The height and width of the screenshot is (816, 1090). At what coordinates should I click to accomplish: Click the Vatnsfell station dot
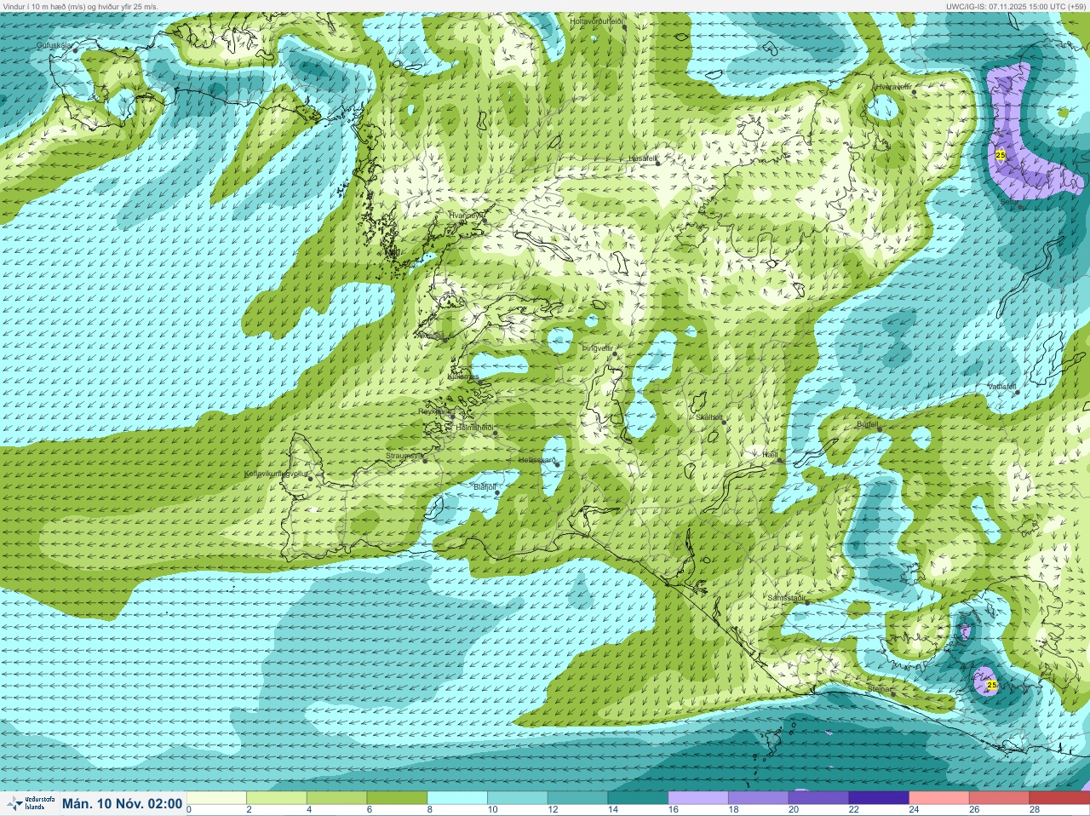tap(1018, 392)
